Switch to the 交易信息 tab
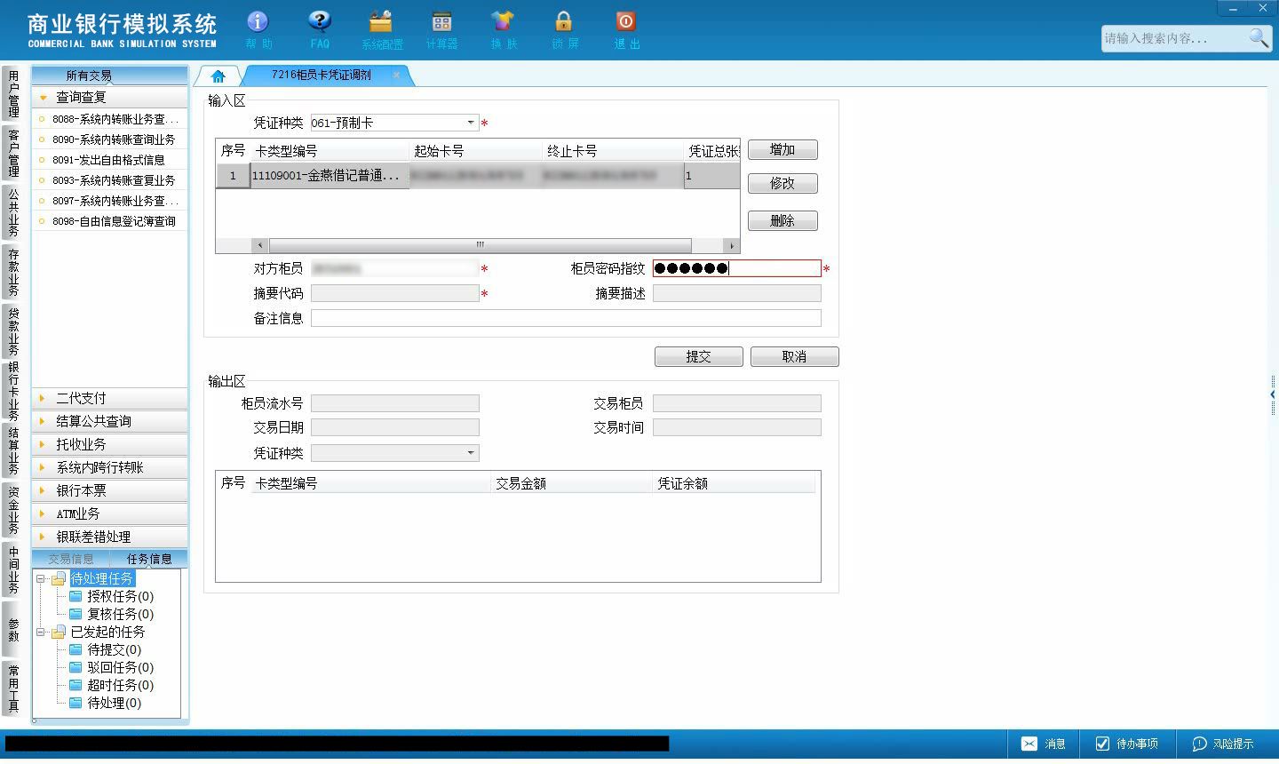 pyautogui.click(x=71, y=559)
